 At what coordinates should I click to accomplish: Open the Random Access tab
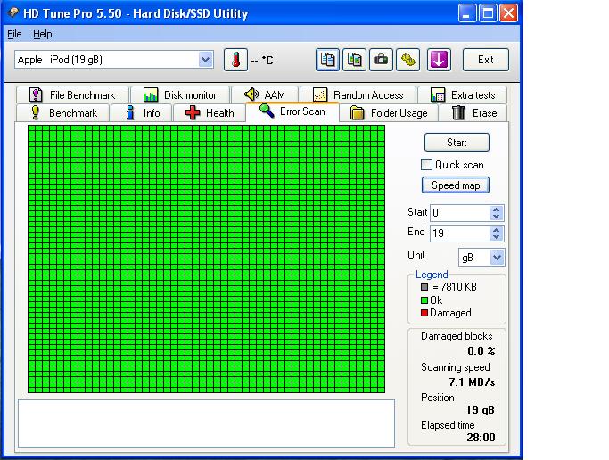(x=358, y=94)
